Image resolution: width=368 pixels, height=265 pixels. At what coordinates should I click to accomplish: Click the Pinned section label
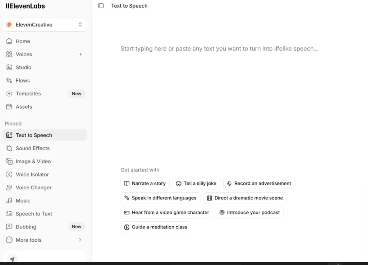(13, 124)
